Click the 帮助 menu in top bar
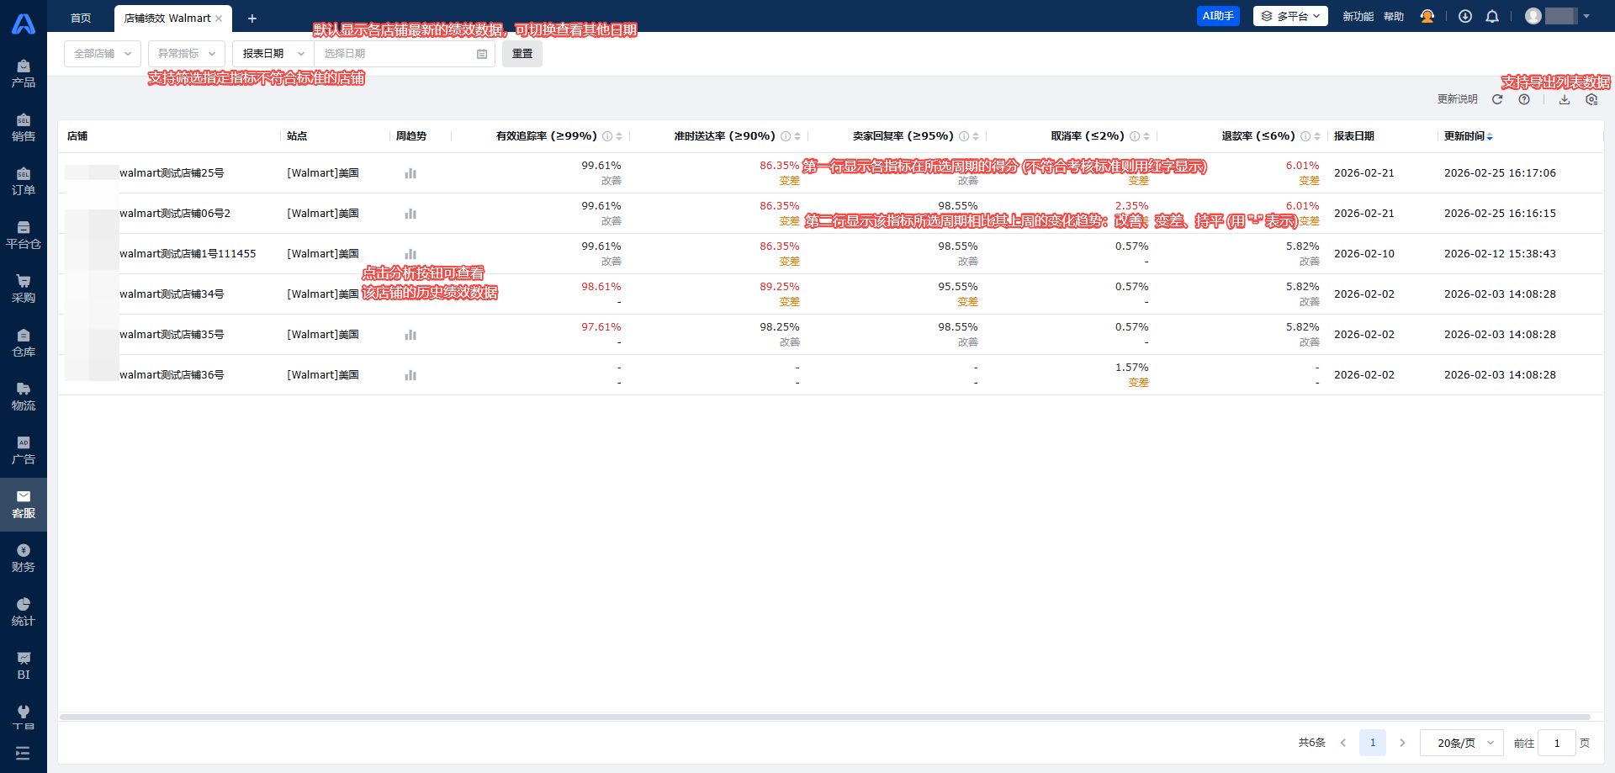This screenshot has height=773, width=1615. (1394, 17)
